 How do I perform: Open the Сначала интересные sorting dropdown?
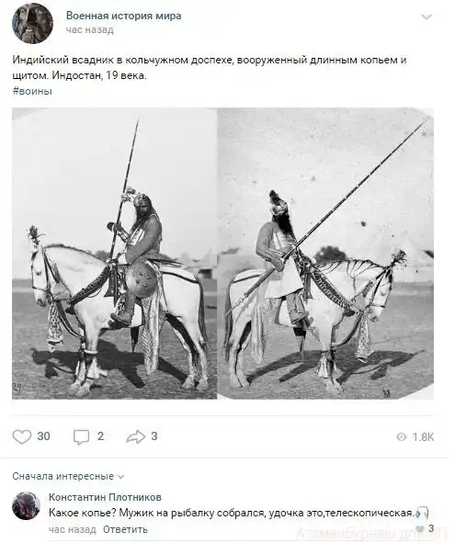tap(68, 477)
